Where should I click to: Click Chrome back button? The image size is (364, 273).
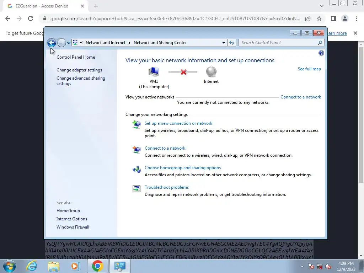pyautogui.click(x=8, y=18)
